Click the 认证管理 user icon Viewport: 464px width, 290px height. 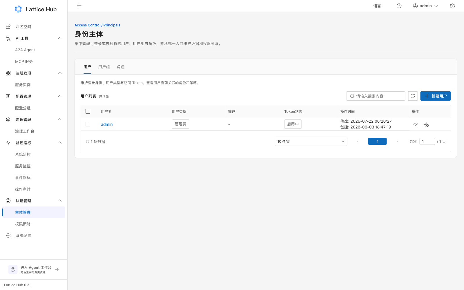pyautogui.click(x=8, y=201)
